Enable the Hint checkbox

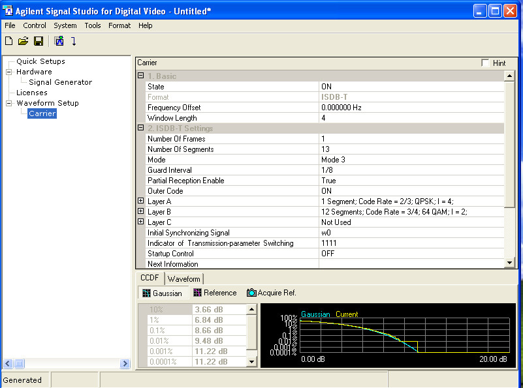pyautogui.click(x=485, y=63)
